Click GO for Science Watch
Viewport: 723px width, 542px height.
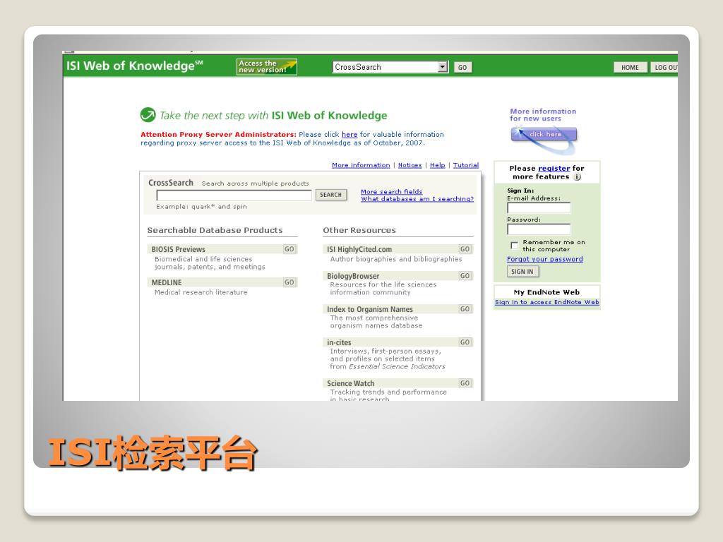tap(465, 383)
